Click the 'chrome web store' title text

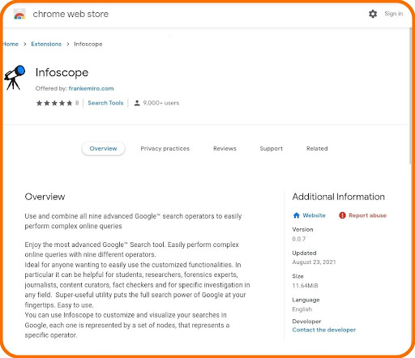(71, 14)
